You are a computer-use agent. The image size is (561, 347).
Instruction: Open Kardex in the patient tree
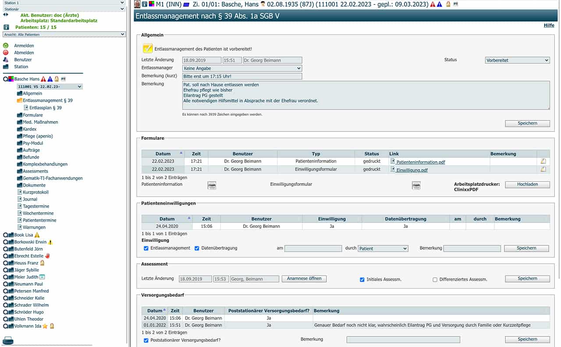[30, 129]
